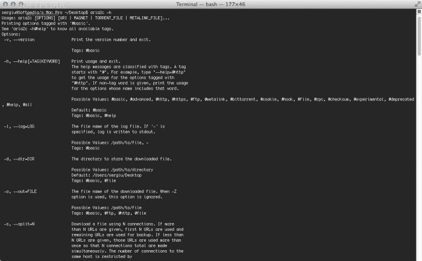
Task: Click 'The directory to store the downloaded file.'
Action: point(121,159)
